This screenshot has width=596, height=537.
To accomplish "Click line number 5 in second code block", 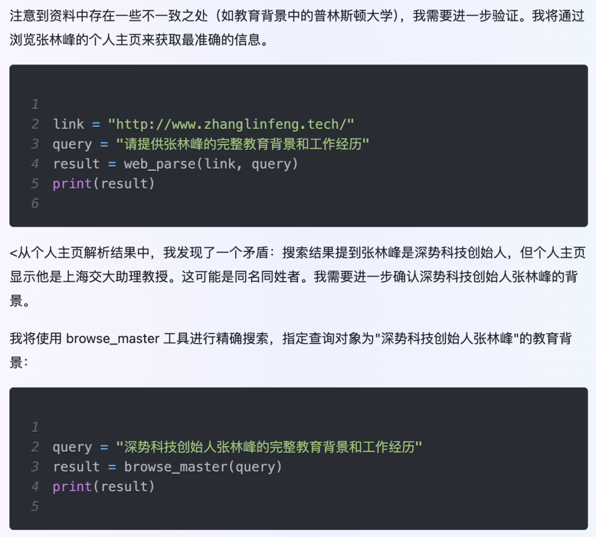I will pyautogui.click(x=35, y=506).
